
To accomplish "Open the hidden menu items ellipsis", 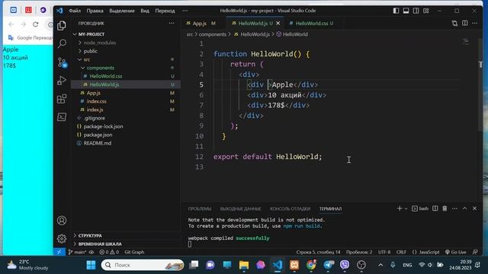I will pos(185,11).
